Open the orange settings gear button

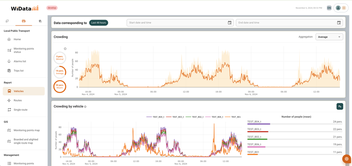point(347,159)
